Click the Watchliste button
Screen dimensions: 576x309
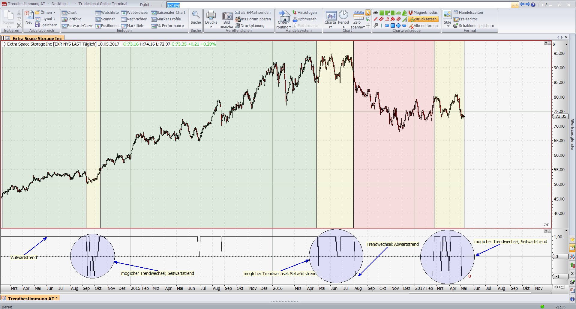[107, 13]
